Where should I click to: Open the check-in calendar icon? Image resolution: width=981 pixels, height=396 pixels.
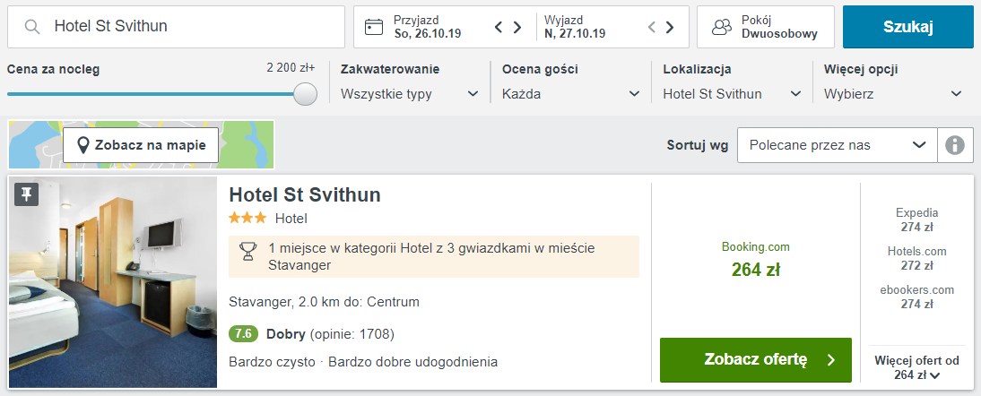pyautogui.click(x=374, y=27)
